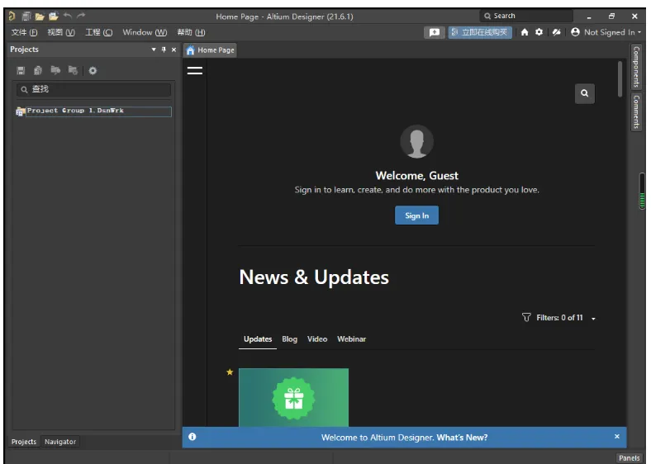Click the blue Sign In button
The width and height of the screenshot is (651, 464).
416,215
